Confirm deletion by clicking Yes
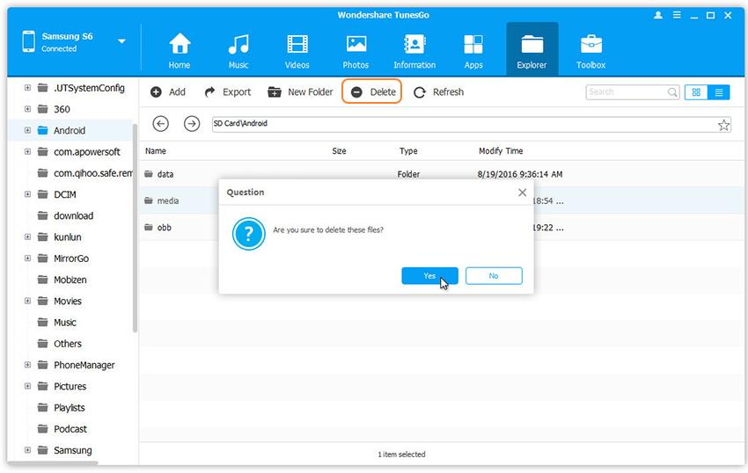This screenshot has width=748, height=473. (429, 276)
